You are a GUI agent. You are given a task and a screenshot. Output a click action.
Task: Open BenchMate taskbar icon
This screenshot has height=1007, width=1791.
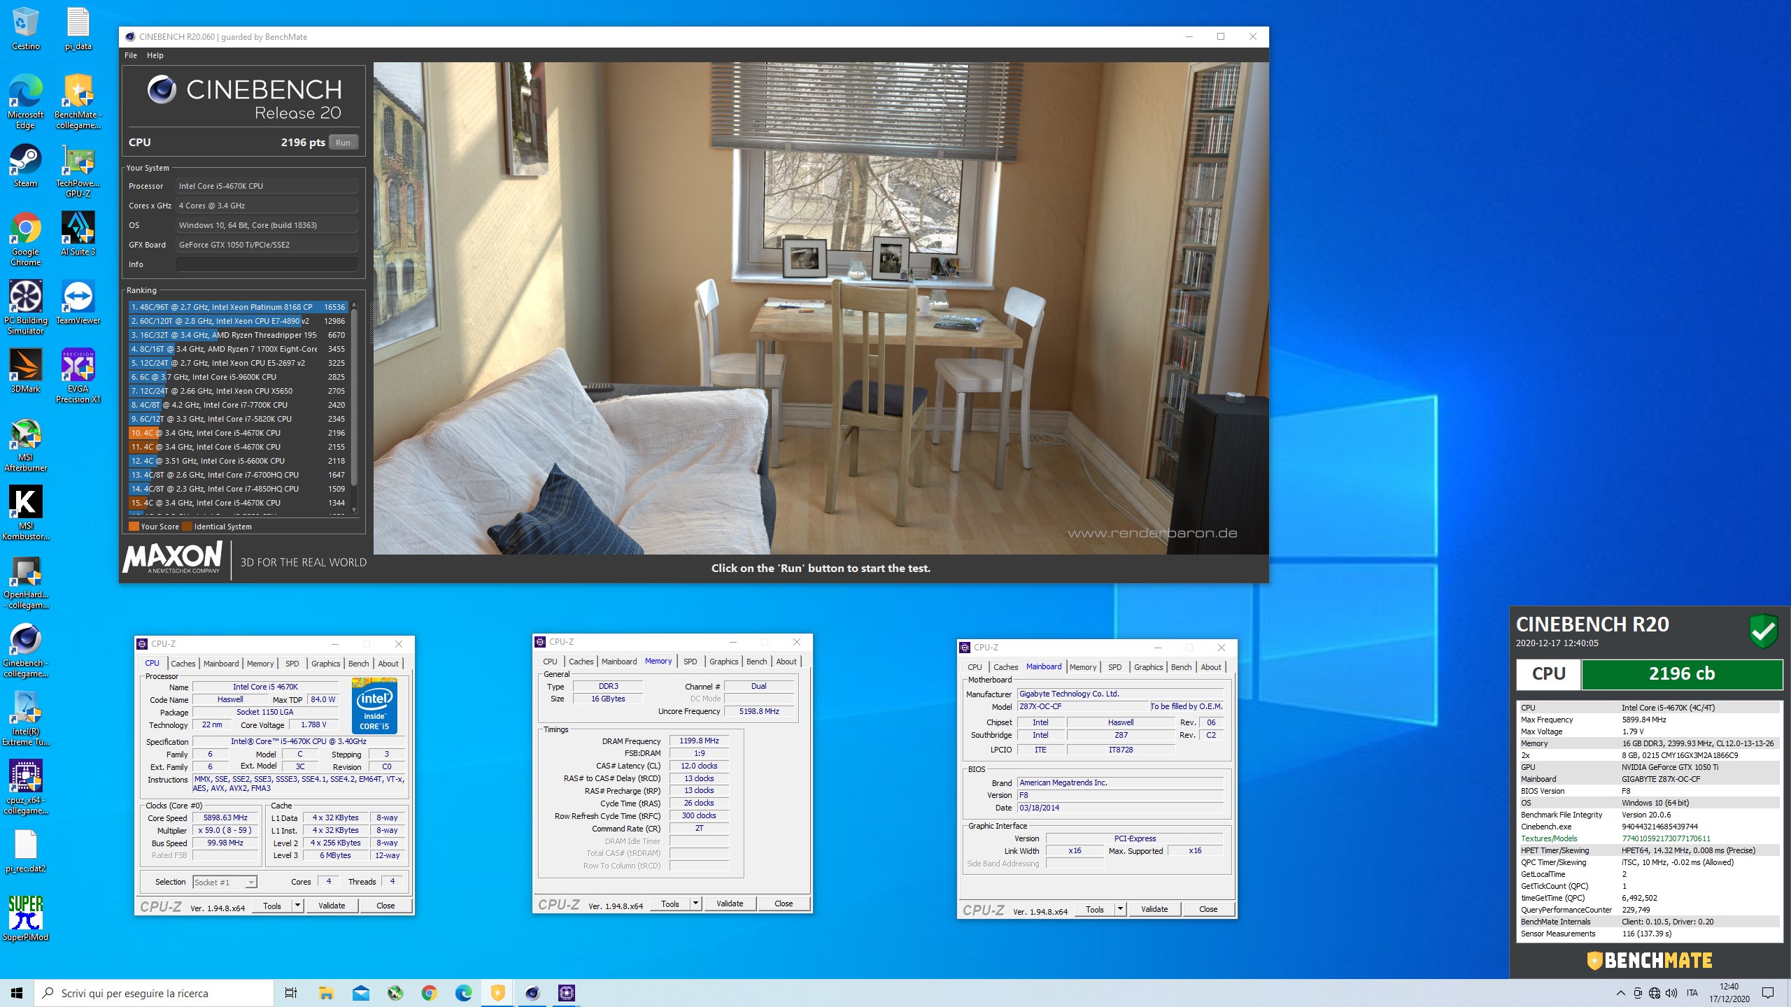tap(497, 993)
